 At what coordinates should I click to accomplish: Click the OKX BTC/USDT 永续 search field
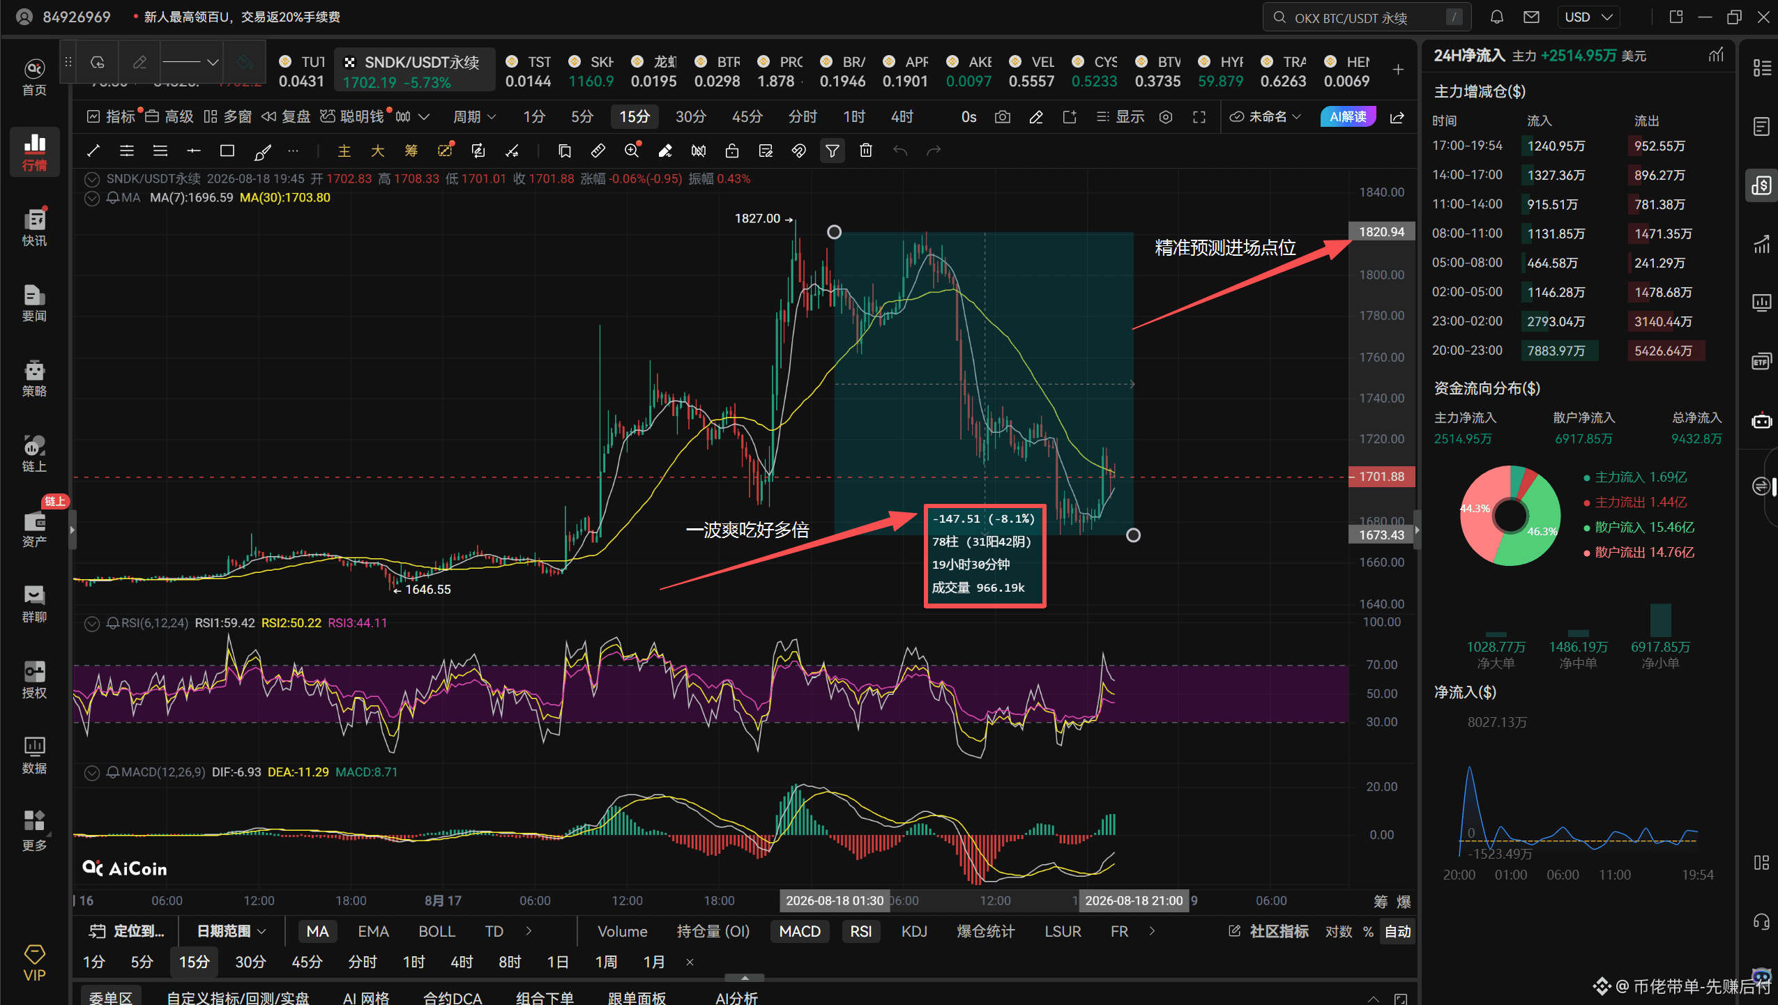pos(1366,17)
